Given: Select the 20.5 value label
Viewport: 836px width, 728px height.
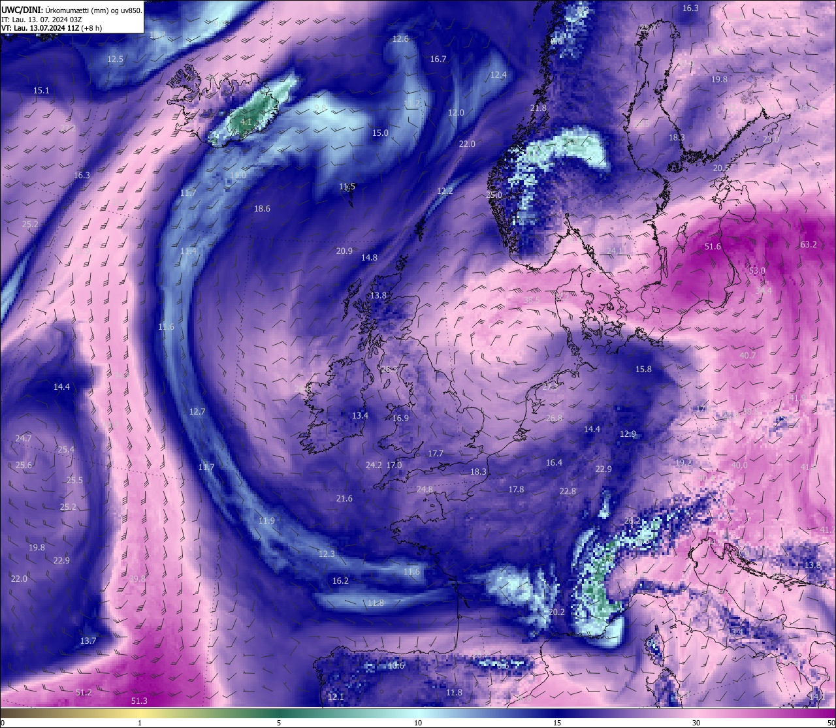Looking at the screenshot, I should (721, 168).
